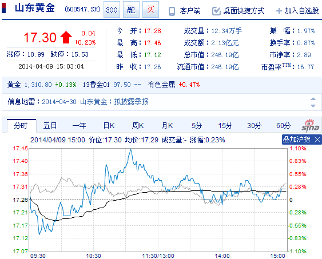Click the 市盈率 TTM value 16.77
The height and width of the screenshot is (259, 322).
(305, 67)
